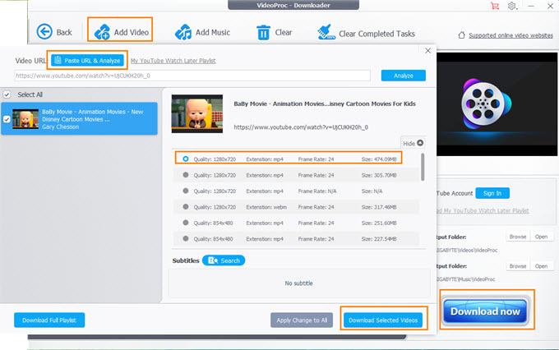
Task: Click the VideoProc film reel logo
Action: tap(486, 104)
